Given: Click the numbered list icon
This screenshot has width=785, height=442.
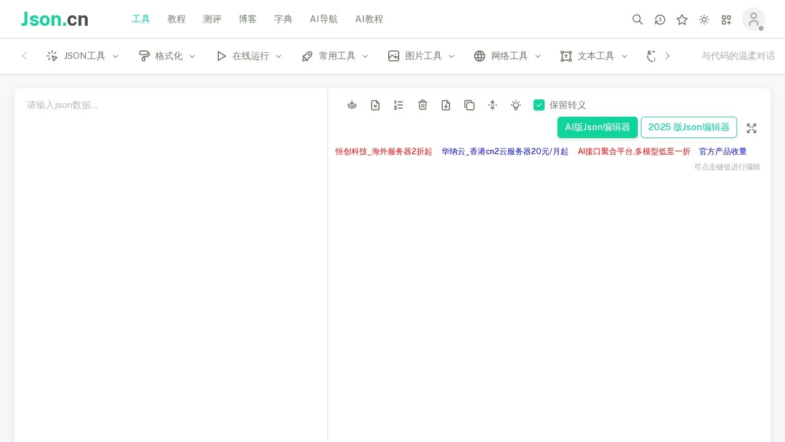Looking at the screenshot, I should [x=399, y=105].
